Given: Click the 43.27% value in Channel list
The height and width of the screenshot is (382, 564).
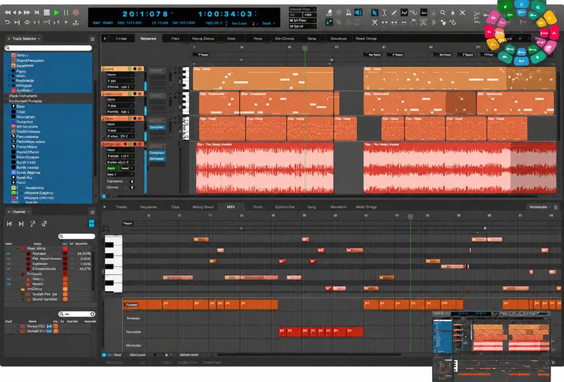Looking at the screenshot, I should pos(85,269).
